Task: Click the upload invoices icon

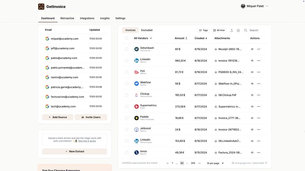Action: point(231,30)
